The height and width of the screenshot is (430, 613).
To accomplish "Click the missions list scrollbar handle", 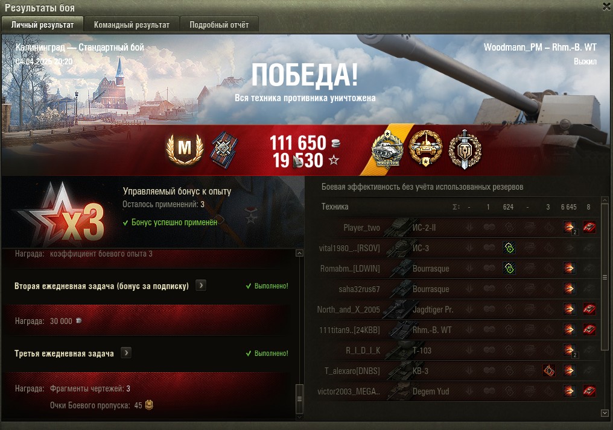I will [299, 399].
